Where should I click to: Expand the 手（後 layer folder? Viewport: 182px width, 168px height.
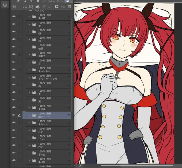click(x=29, y=161)
